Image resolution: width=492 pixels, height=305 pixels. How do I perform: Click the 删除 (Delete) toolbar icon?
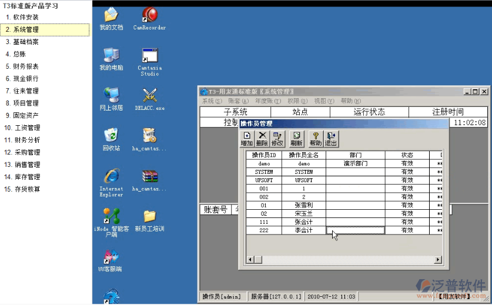click(x=262, y=139)
